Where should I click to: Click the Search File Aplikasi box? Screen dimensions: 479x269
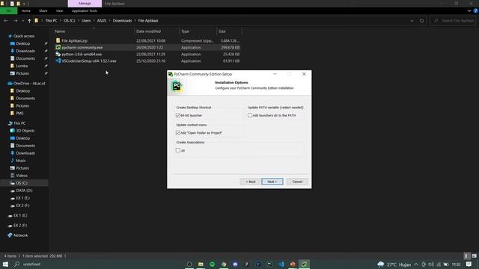[454, 21]
